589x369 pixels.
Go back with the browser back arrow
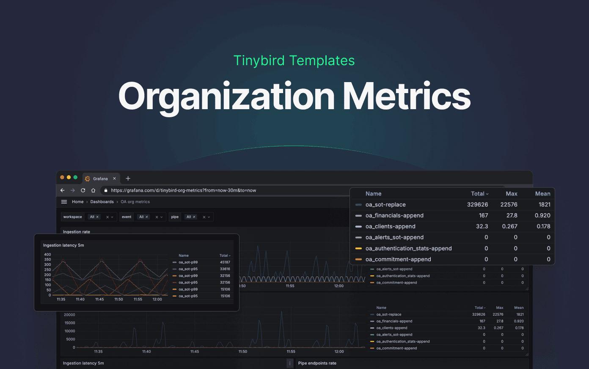(x=63, y=190)
